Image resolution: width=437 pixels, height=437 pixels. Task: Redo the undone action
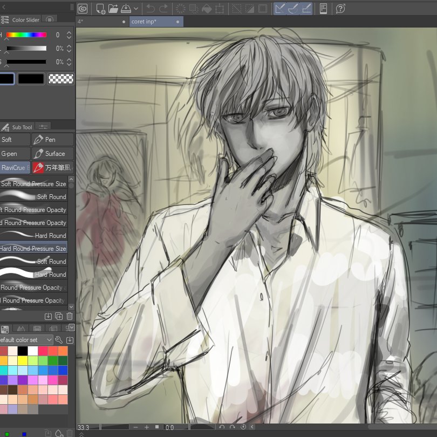tap(163, 9)
